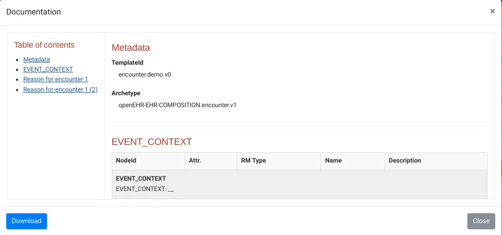The image size is (502, 235).
Task: Select the encounter.demo.v0 template value
Action: point(145,75)
